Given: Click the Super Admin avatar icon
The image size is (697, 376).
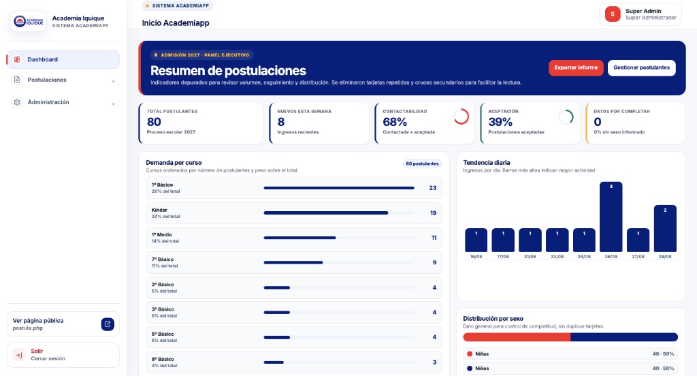Looking at the screenshot, I should pyautogui.click(x=613, y=14).
